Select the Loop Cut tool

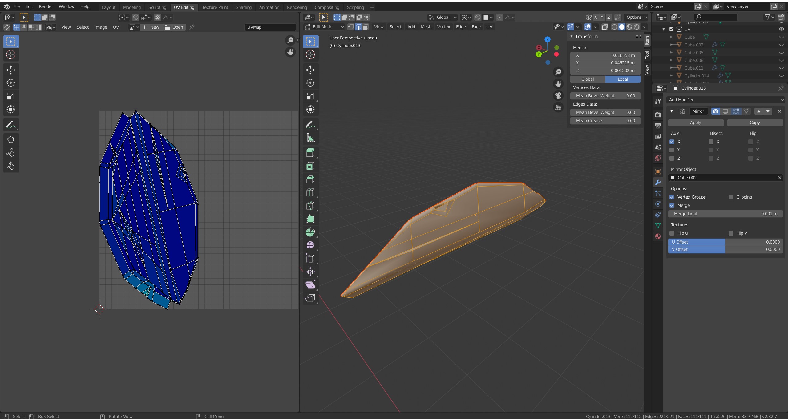(310, 192)
